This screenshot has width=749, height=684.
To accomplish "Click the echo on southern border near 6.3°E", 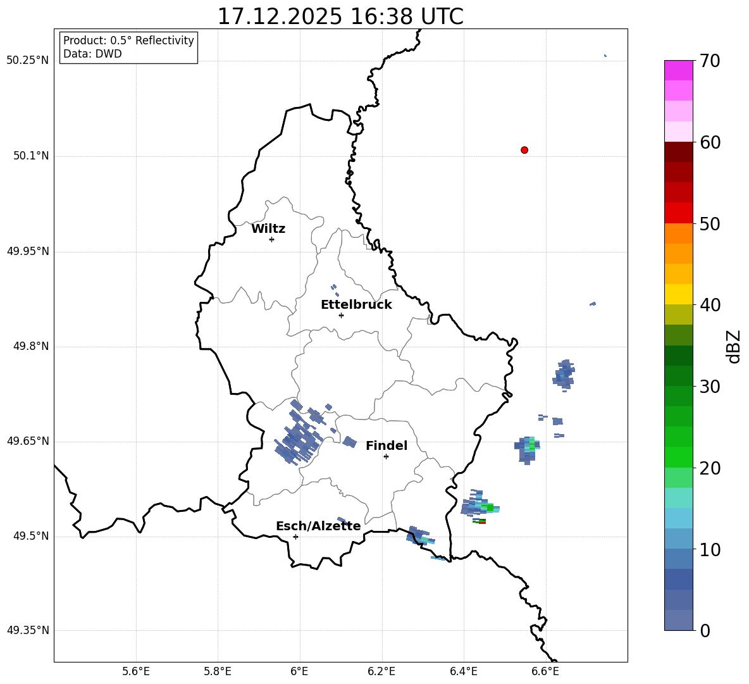I will (420, 536).
